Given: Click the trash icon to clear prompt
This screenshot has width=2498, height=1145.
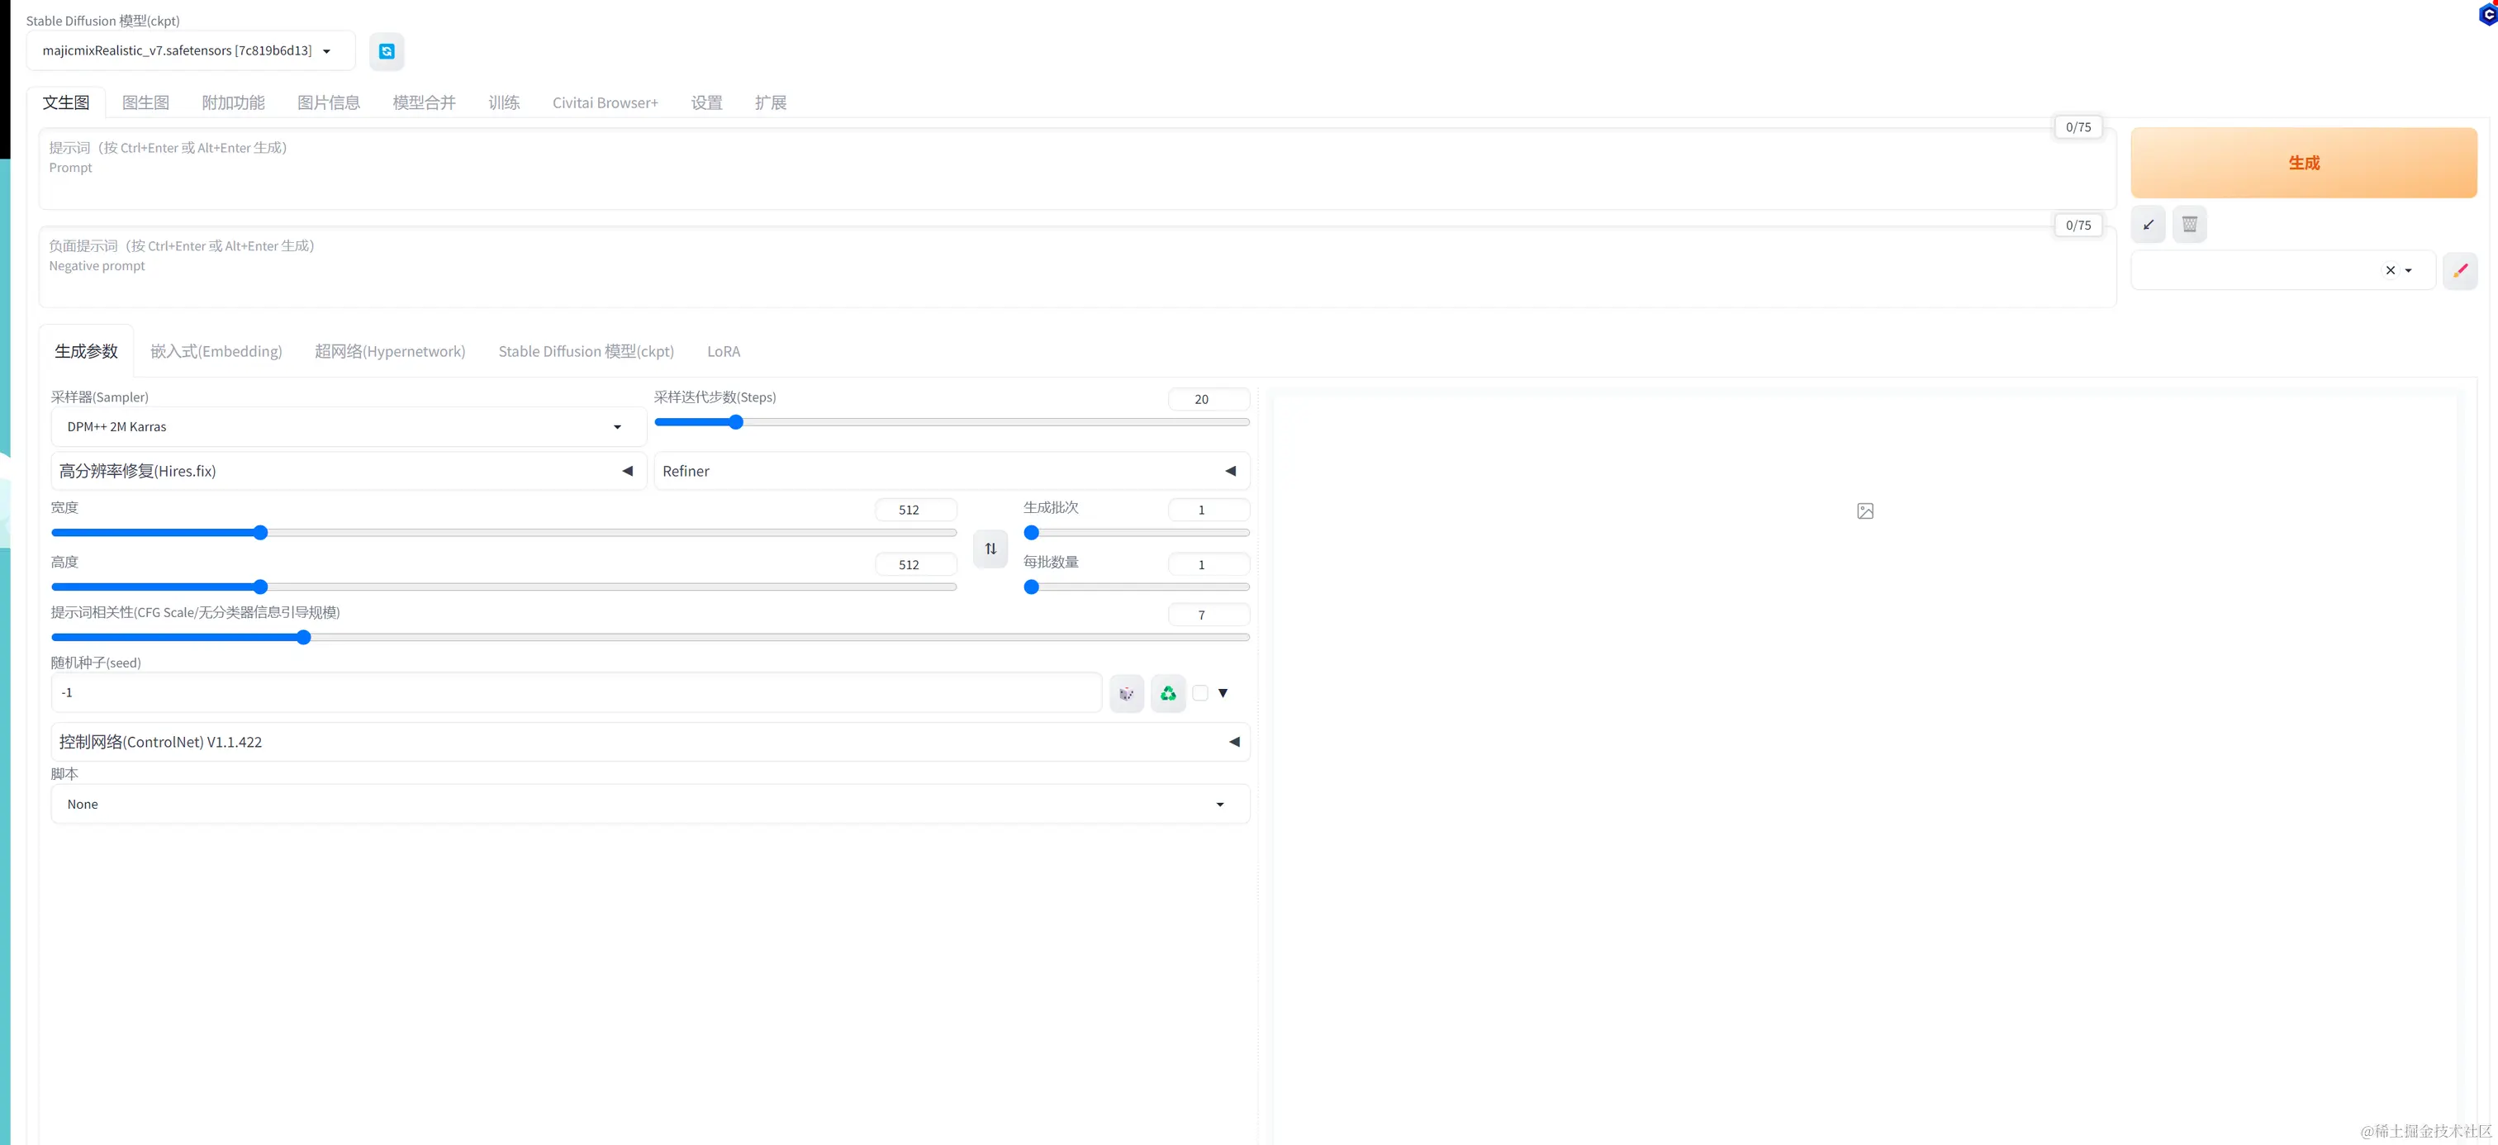Looking at the screenshot, I should 2189,225.
